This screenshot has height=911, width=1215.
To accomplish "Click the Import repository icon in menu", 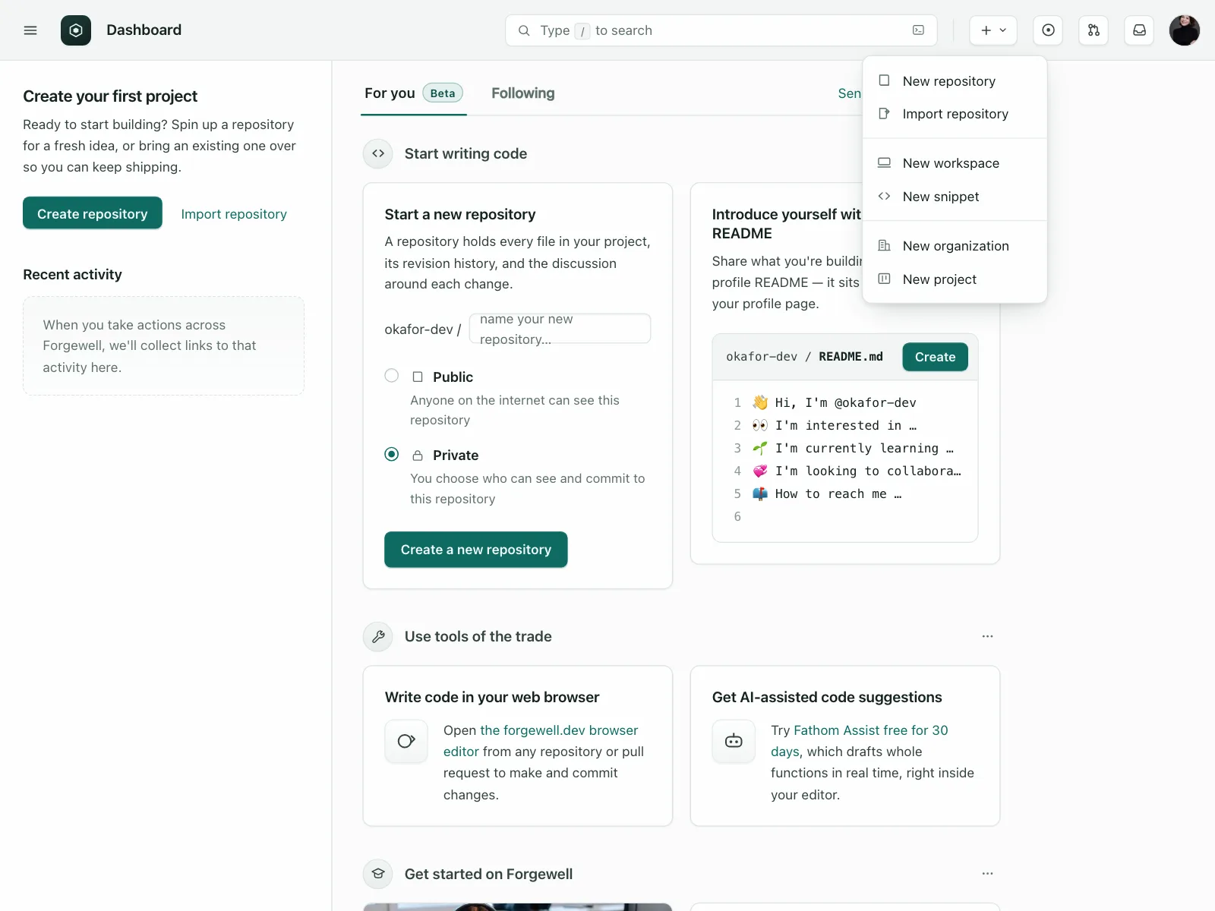I will (884, 114).
